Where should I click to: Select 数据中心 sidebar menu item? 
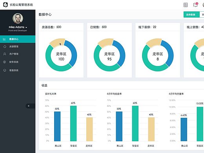18,39
